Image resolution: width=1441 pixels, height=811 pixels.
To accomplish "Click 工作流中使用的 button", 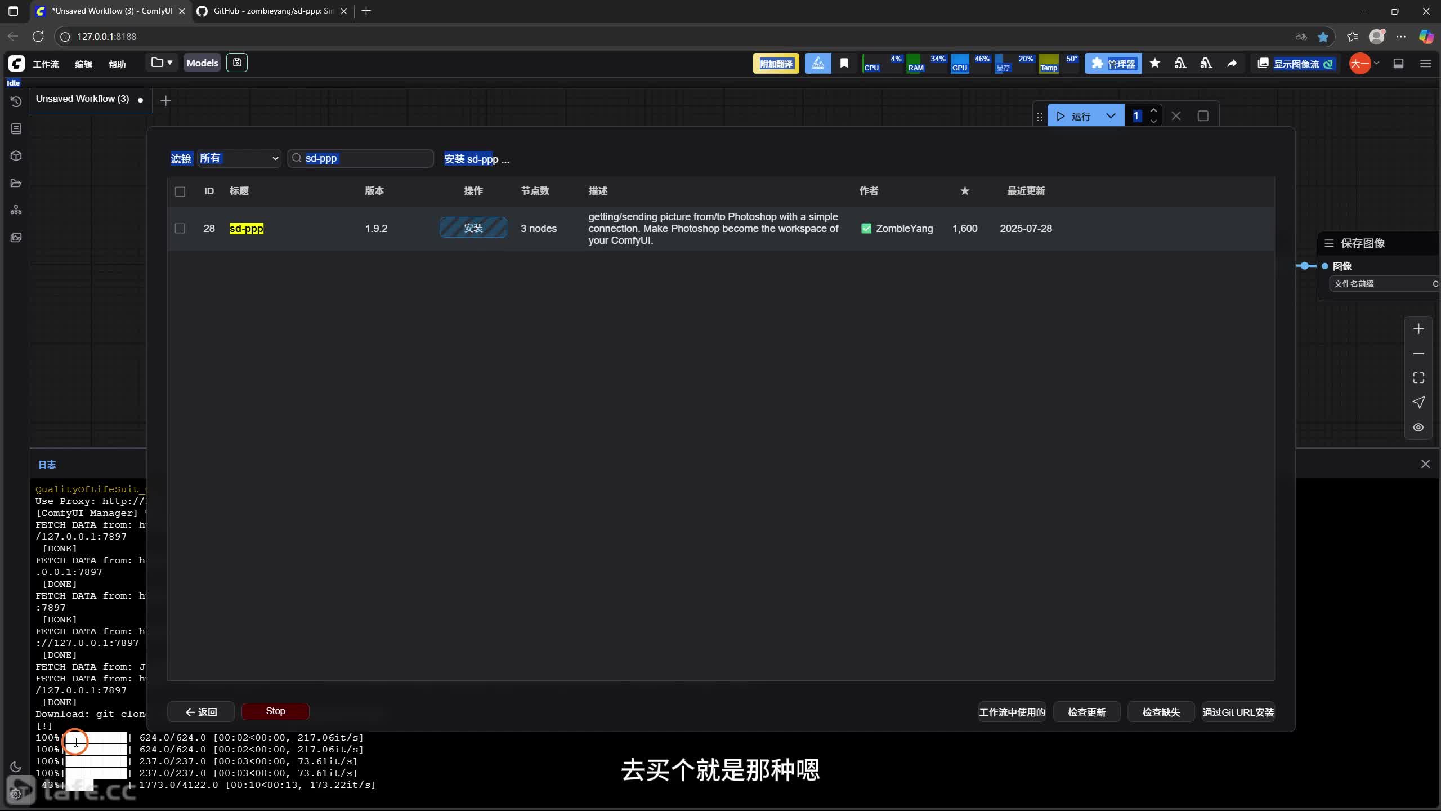I will pyautogui.click(x=1012, y=712).
